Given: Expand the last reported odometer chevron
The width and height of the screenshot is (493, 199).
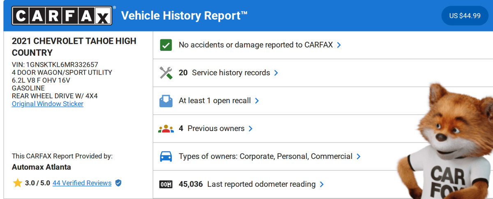Looking at the screenshot, I should click(322, 184).
